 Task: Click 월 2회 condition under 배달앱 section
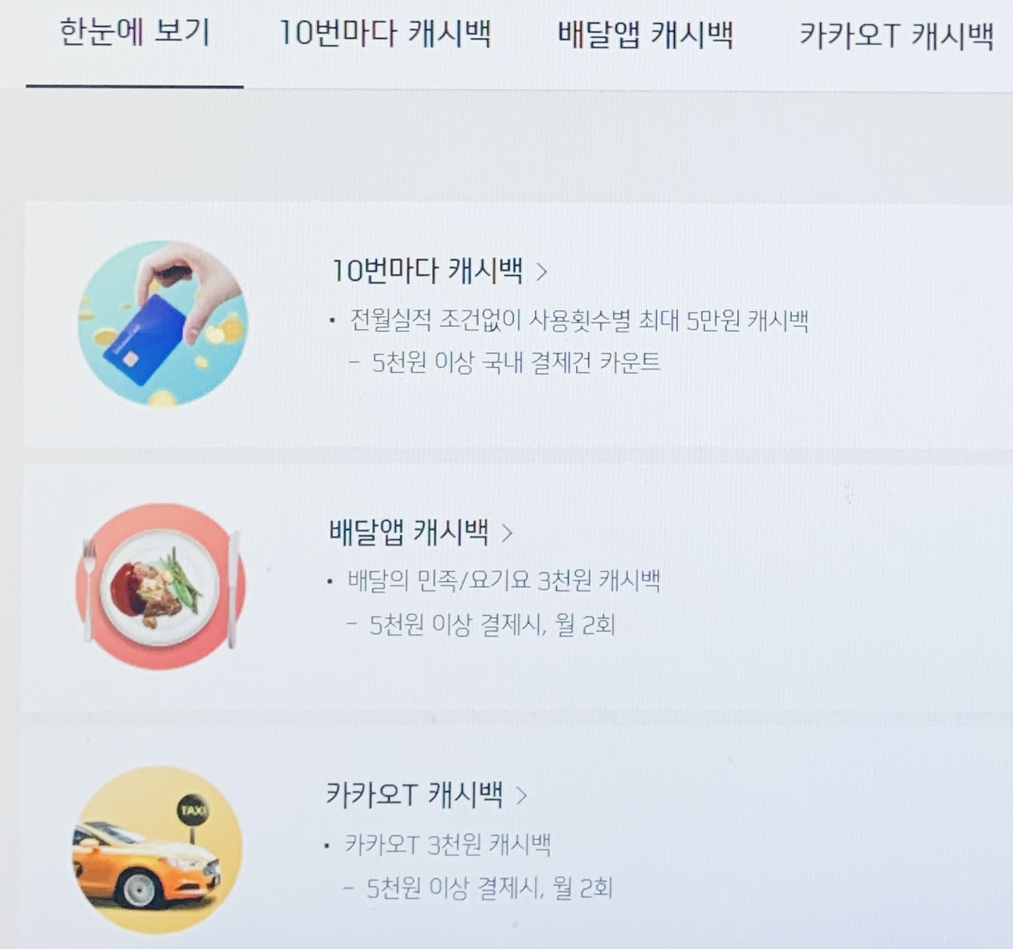[584, 624]
